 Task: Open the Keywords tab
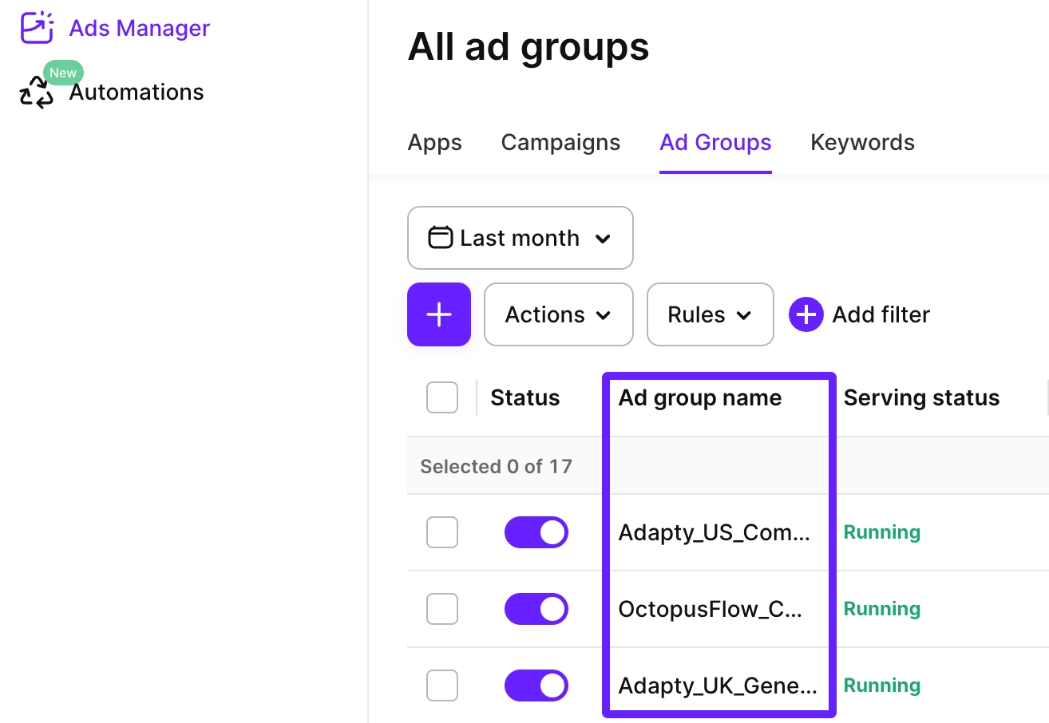click(862, 142)
